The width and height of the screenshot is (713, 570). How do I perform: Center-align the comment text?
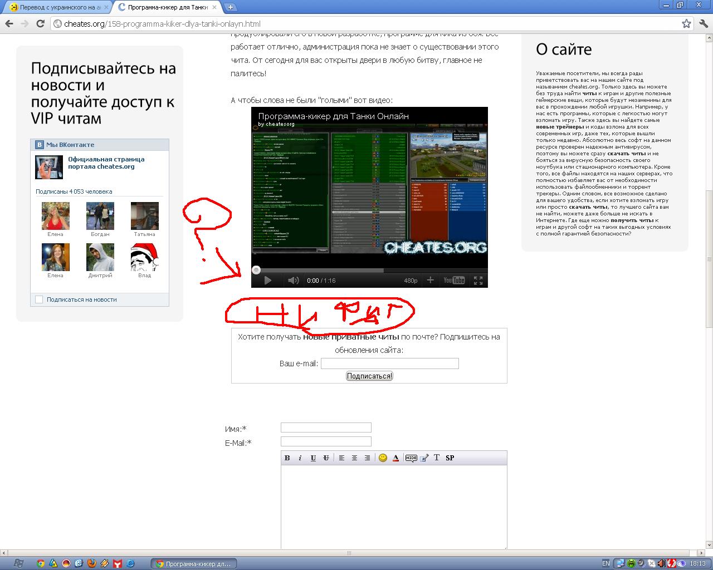354,458
